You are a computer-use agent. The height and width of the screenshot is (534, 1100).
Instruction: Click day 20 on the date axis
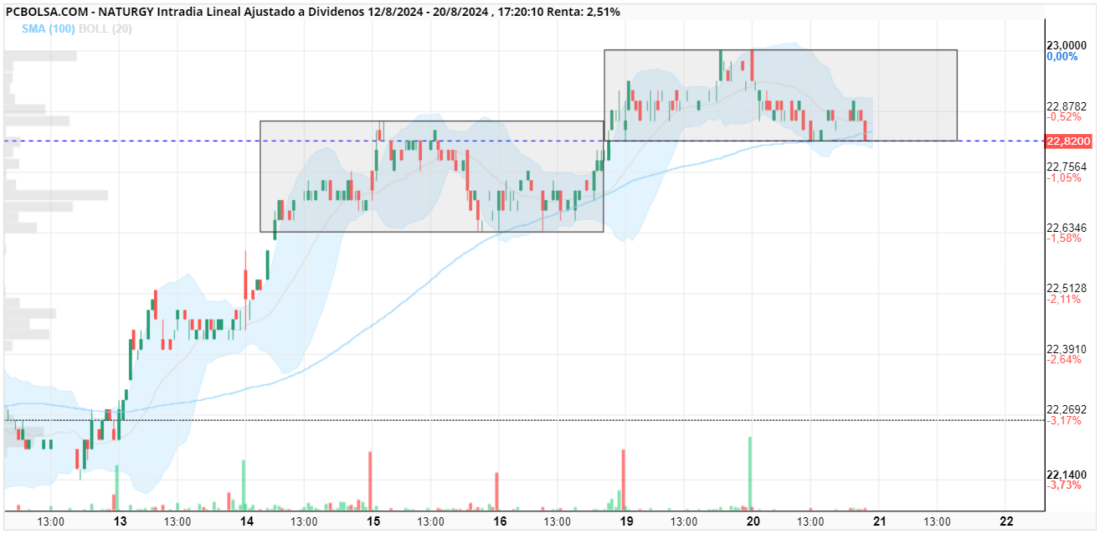753,521
